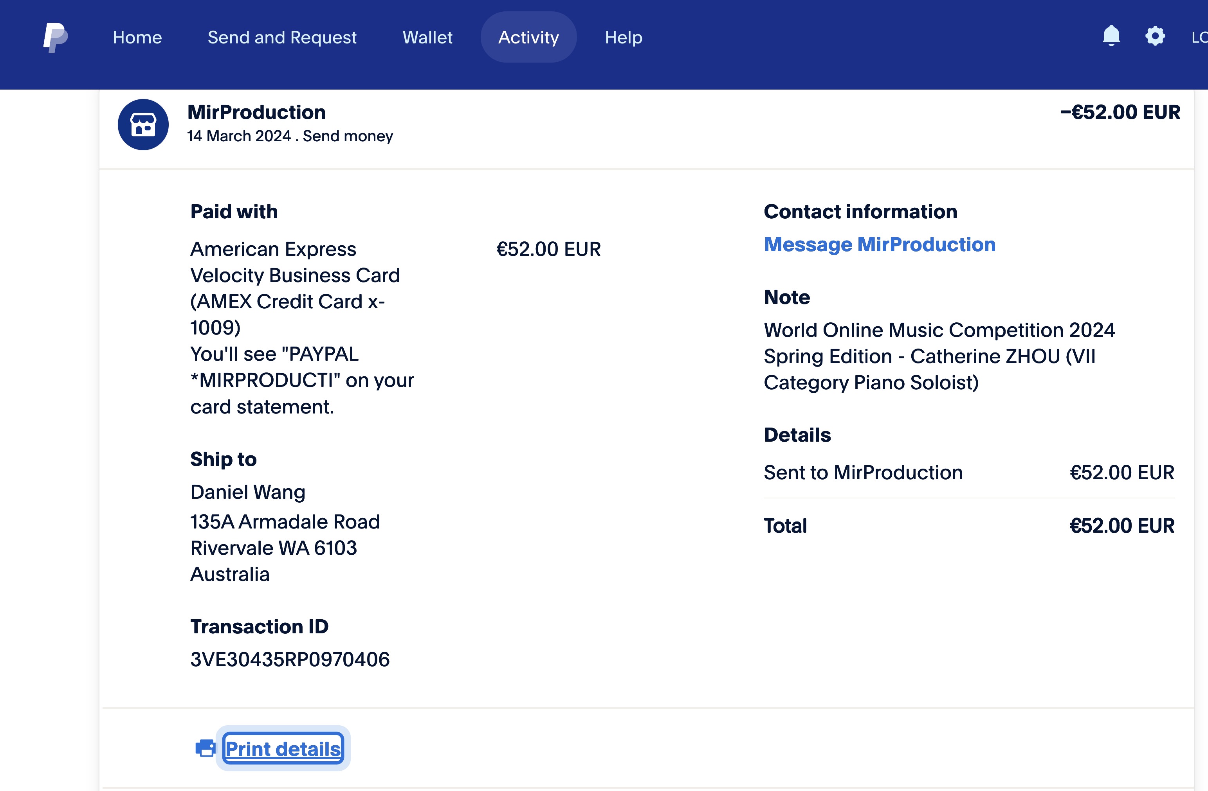Screen dimensions: 1208x791
Task: Open the Help menu item
Action: [623, 38]
